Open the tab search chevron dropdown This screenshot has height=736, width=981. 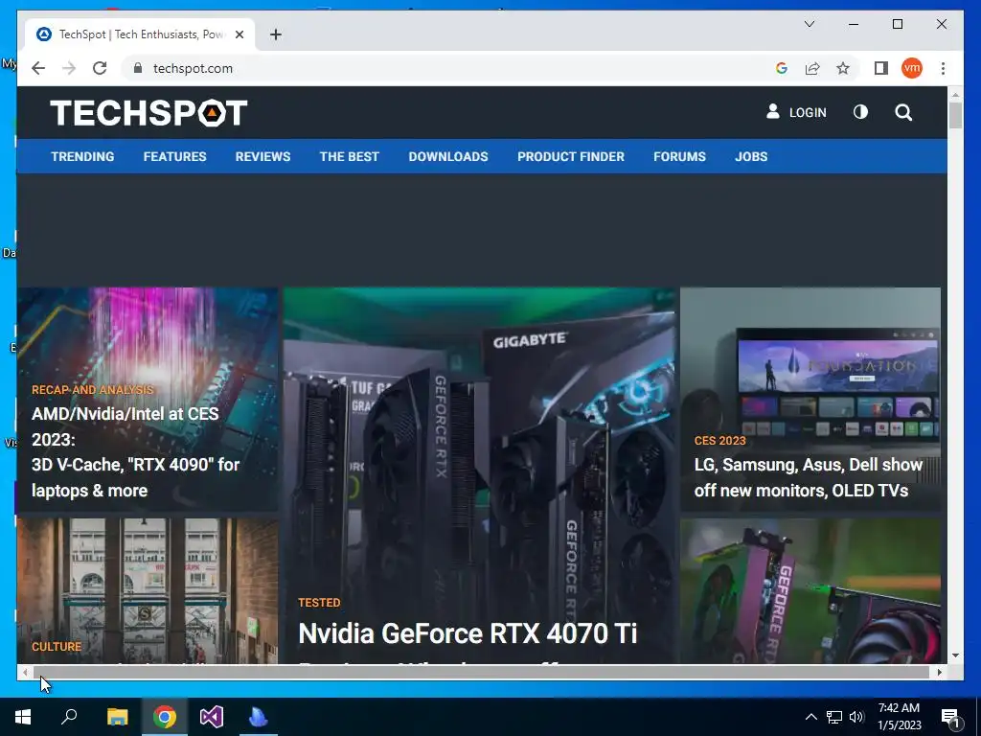809,24
